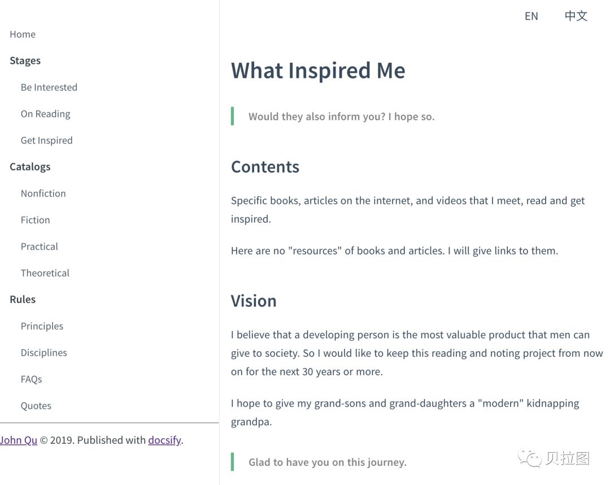Screen dimensions: 610x485
Task: Open the On Reading page
Action: point(46,114)
